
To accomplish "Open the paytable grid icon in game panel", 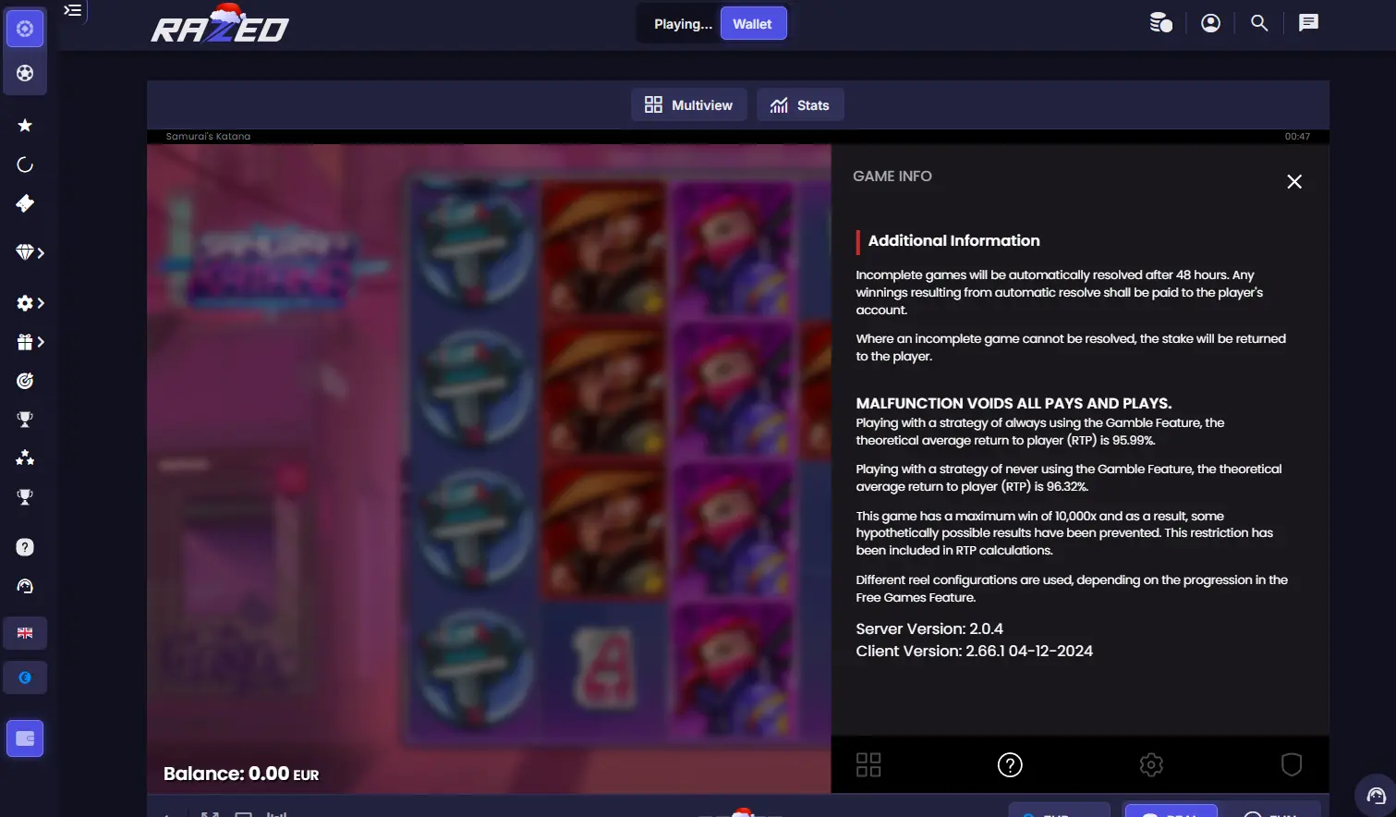I will (868, 764).
